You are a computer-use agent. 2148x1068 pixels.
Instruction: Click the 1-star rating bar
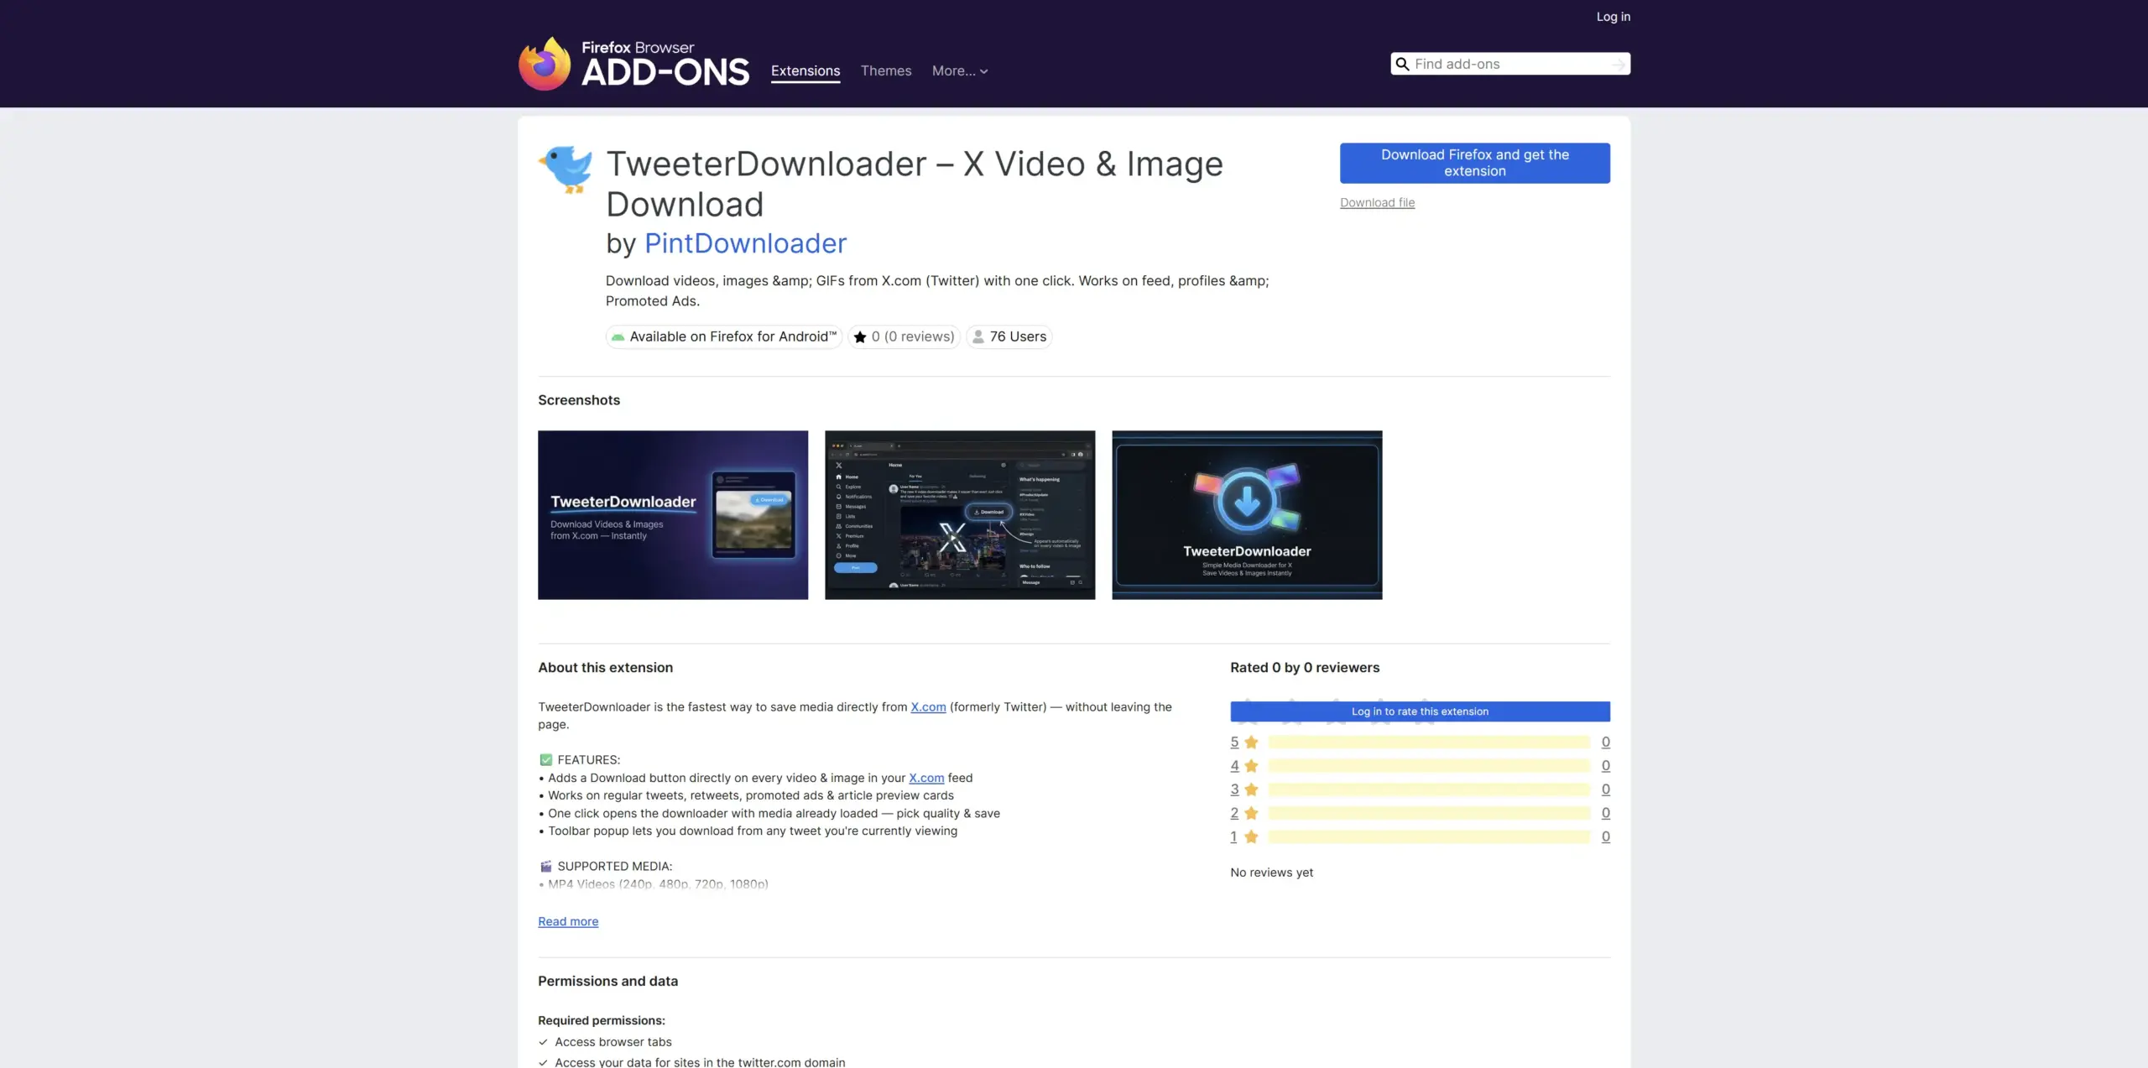1429,836
